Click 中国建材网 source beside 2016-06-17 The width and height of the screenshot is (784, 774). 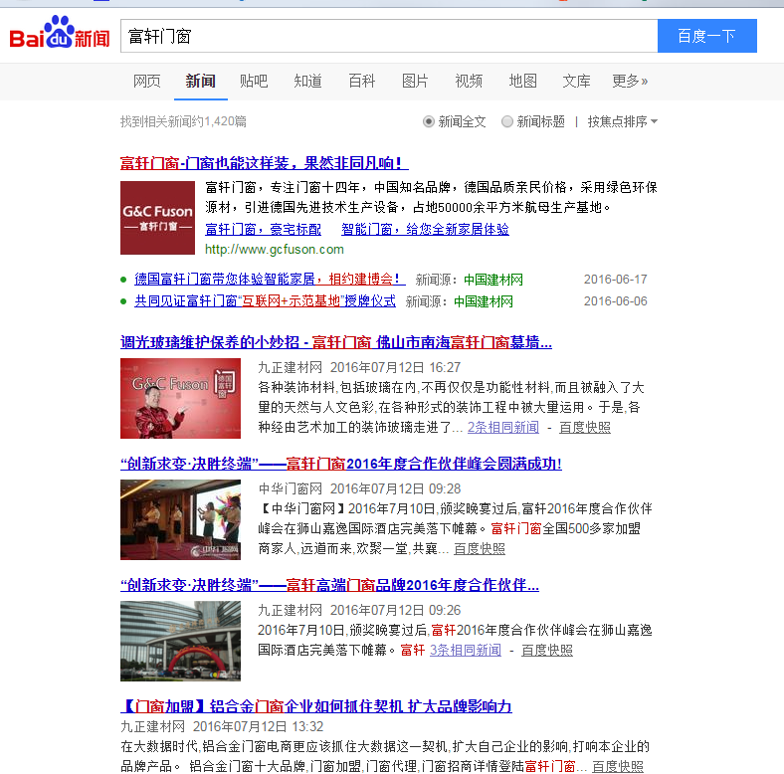493,280
